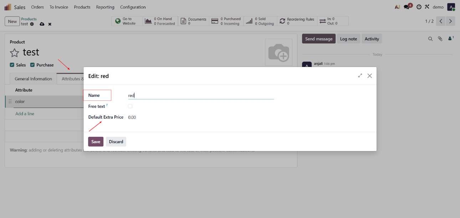Click the Save button
The width and height of the screenshot is (460, 218).
(96, 142)
